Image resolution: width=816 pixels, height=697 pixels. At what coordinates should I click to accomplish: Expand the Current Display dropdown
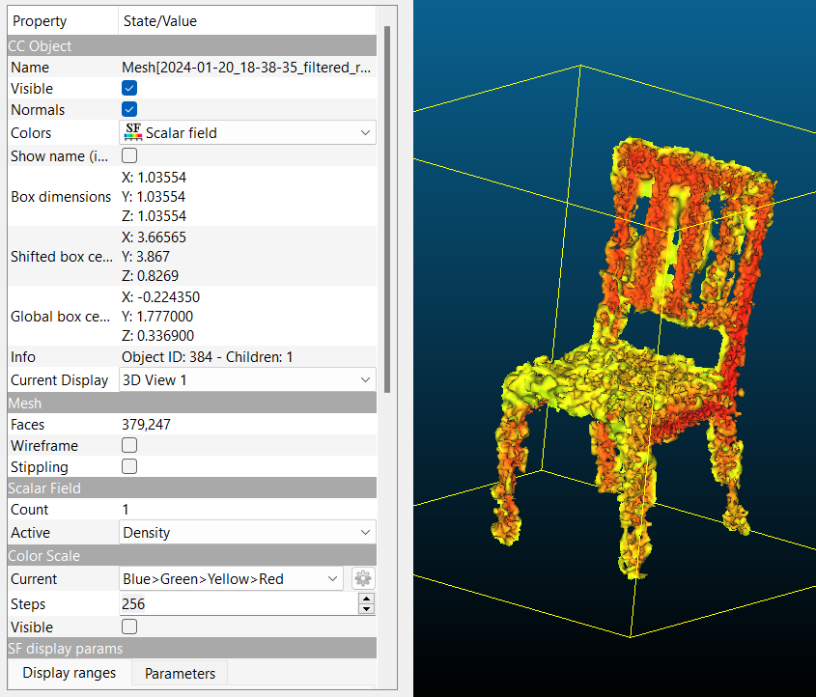pyautogui.click(x=248, y=379)
